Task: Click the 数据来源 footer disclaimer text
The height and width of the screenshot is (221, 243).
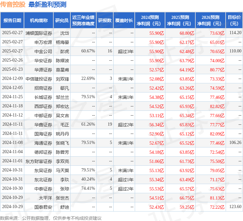Action: coord(51,218)
